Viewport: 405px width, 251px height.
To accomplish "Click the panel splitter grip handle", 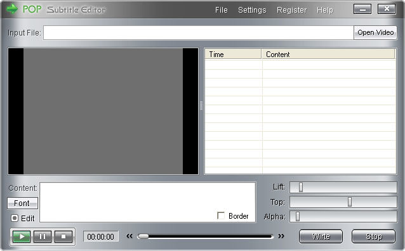I will (x=201, y=105).
